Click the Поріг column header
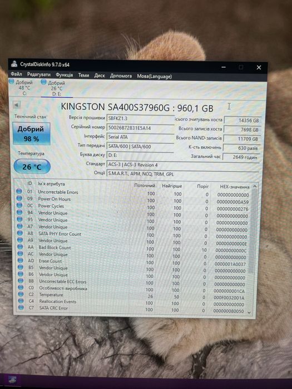Screen dimensions: 292x389 pos(202,186)
